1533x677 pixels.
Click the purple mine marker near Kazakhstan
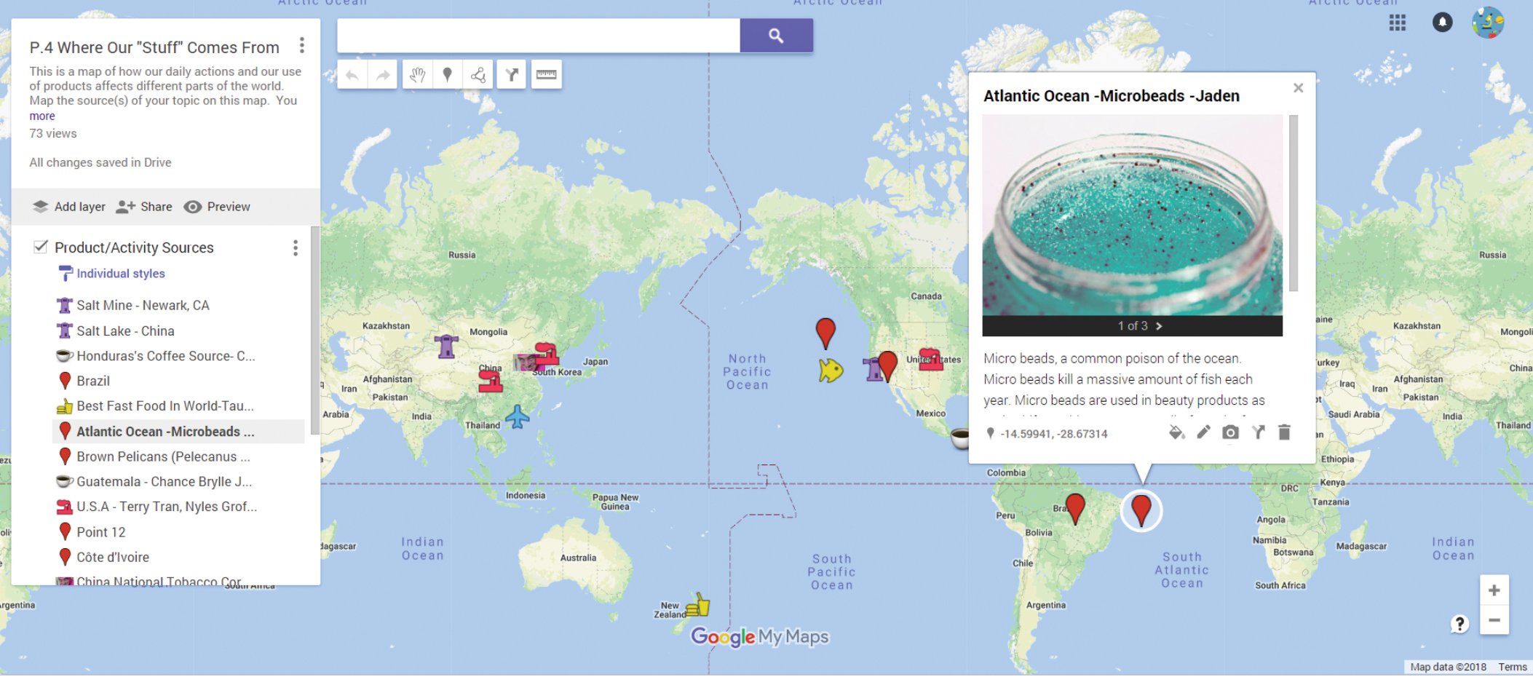click(446, 346)
